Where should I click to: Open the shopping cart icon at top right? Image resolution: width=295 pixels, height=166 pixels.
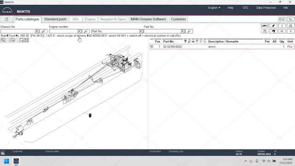[290, 19]
